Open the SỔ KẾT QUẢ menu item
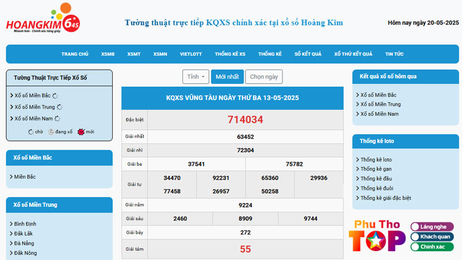 308,54
